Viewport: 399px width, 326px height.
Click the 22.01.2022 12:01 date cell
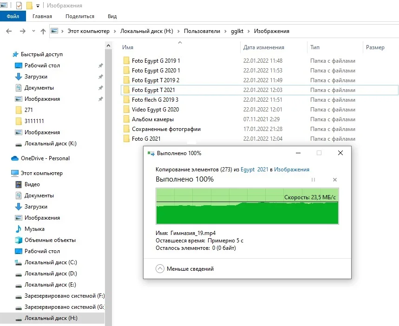tap(262, 110)
